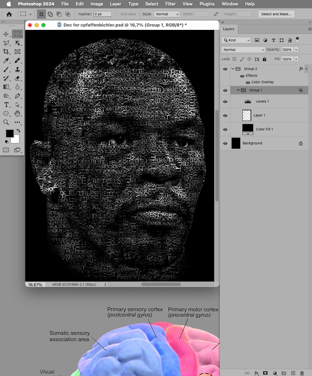Select the Horizontal Type tool
This screenshot has height=376, width=312.
(x=6, y=105)
